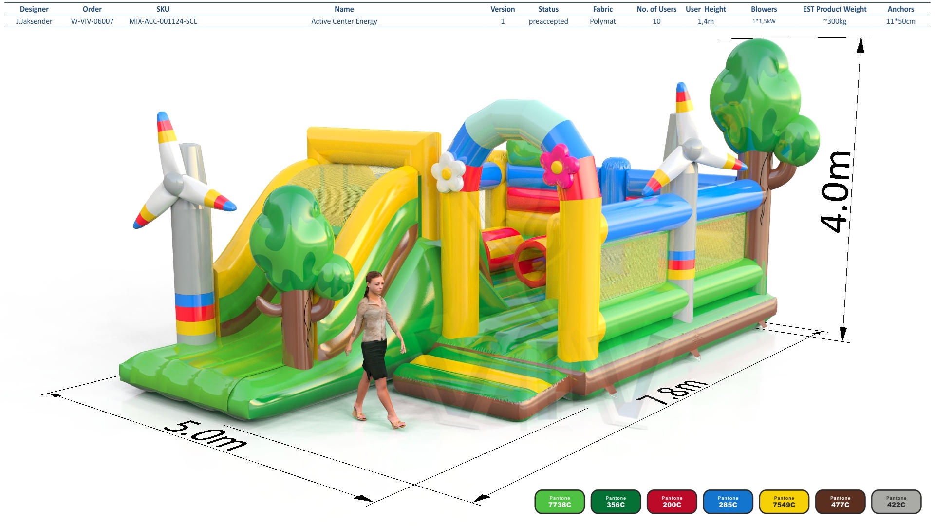This screenshot has width=935, height=526.
Task: Click the Fabric column header
Action: coord(603,9)
